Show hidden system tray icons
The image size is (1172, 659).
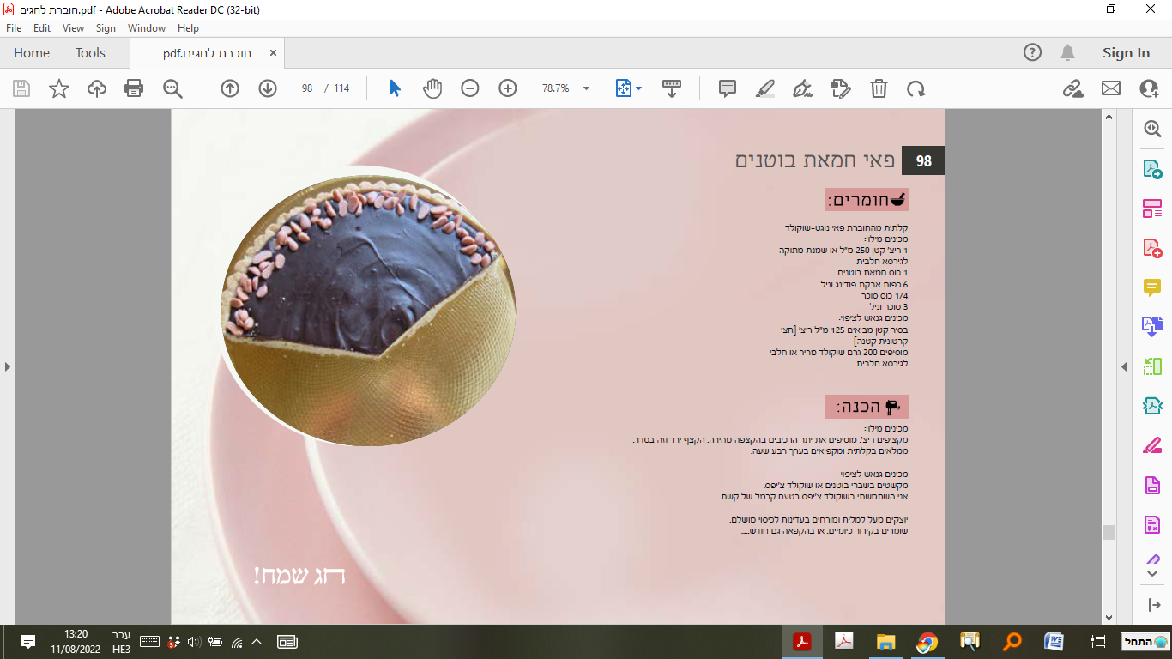point(256,641)
